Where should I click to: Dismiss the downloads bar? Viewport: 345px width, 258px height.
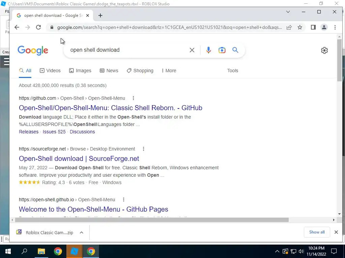(x=336, y=232)
